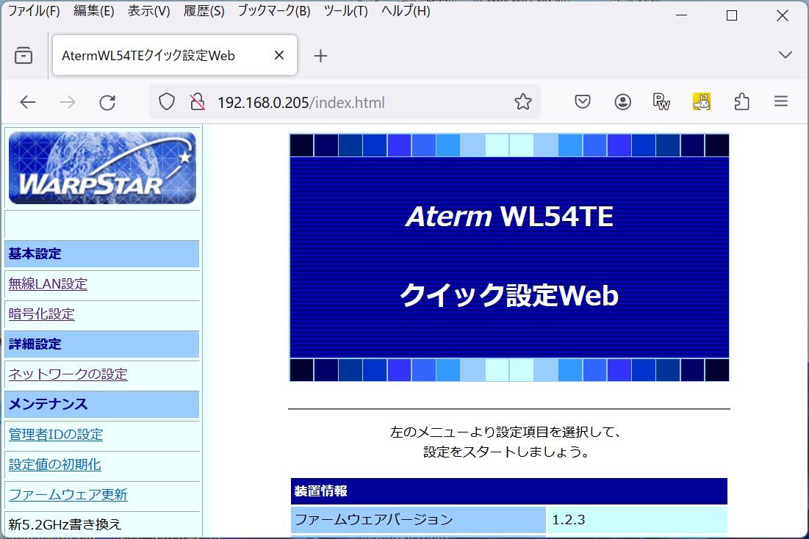The height and width of the screenshot is (539, 809).
Task: Click the 詳細設定 section header
Action: 102,344
